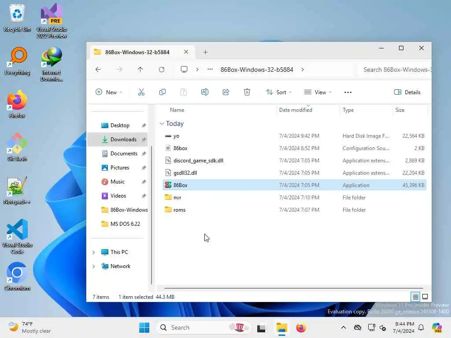Viewport: 451px width, 338px height.
Task: Click chevron after 86Box-Windows-32-b5884 in address bar
Action: (303, 70)
